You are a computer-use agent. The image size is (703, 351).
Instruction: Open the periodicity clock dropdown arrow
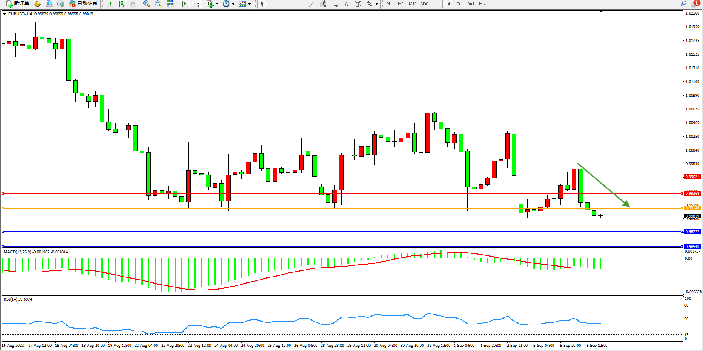coord(233,4)
